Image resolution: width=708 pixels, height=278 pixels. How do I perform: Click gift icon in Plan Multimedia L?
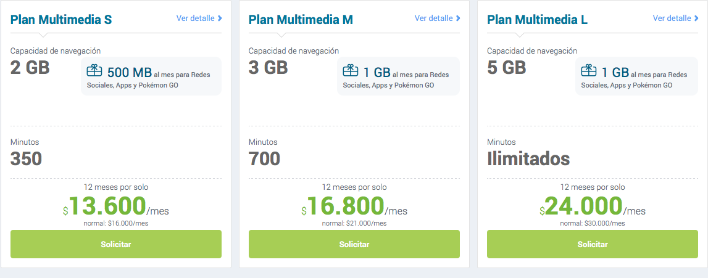click(588, 71)
